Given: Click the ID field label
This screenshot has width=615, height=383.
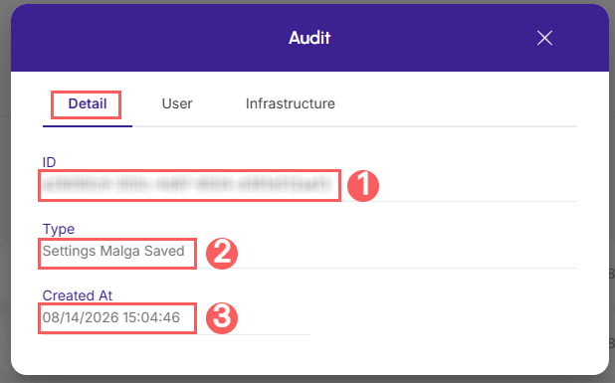Looking at the screenshot, I should (x=49, y=162).
